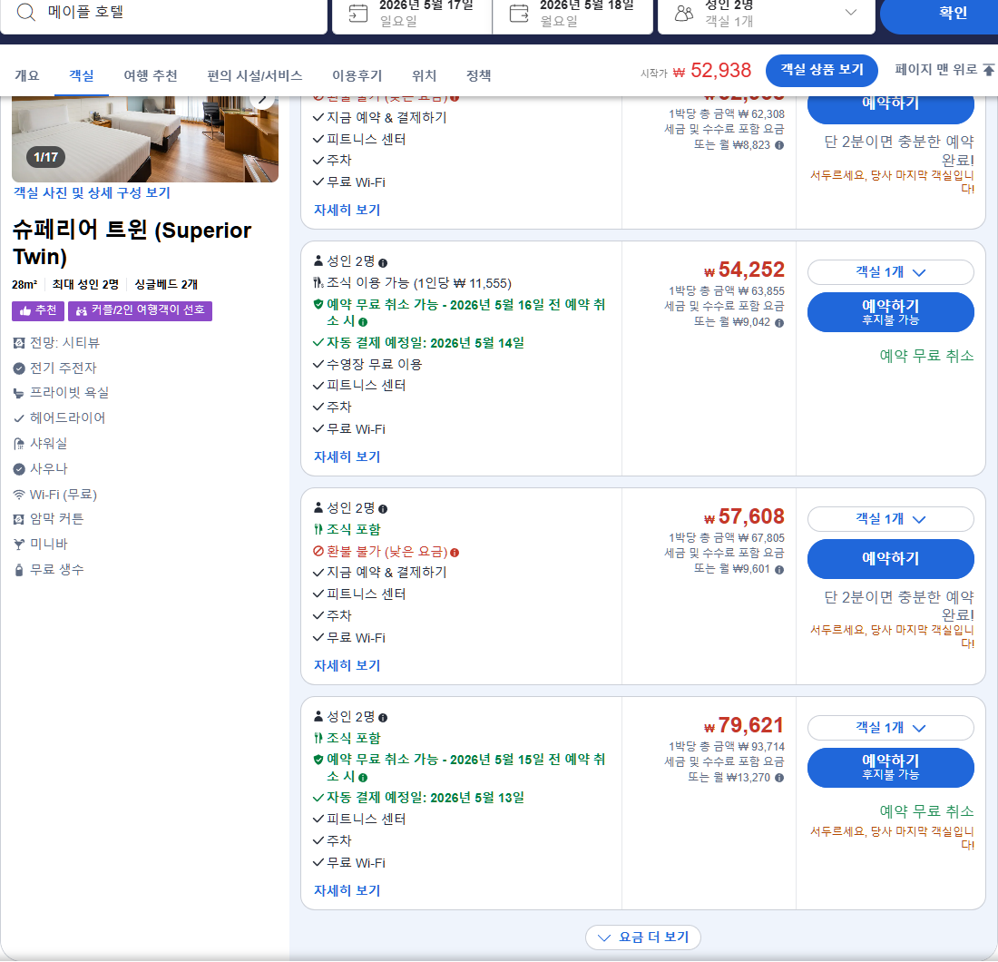Click the 커플/2인 여행객이 선호 badge
The width and height of the screenshot is (998, 962).
[140, 310]
